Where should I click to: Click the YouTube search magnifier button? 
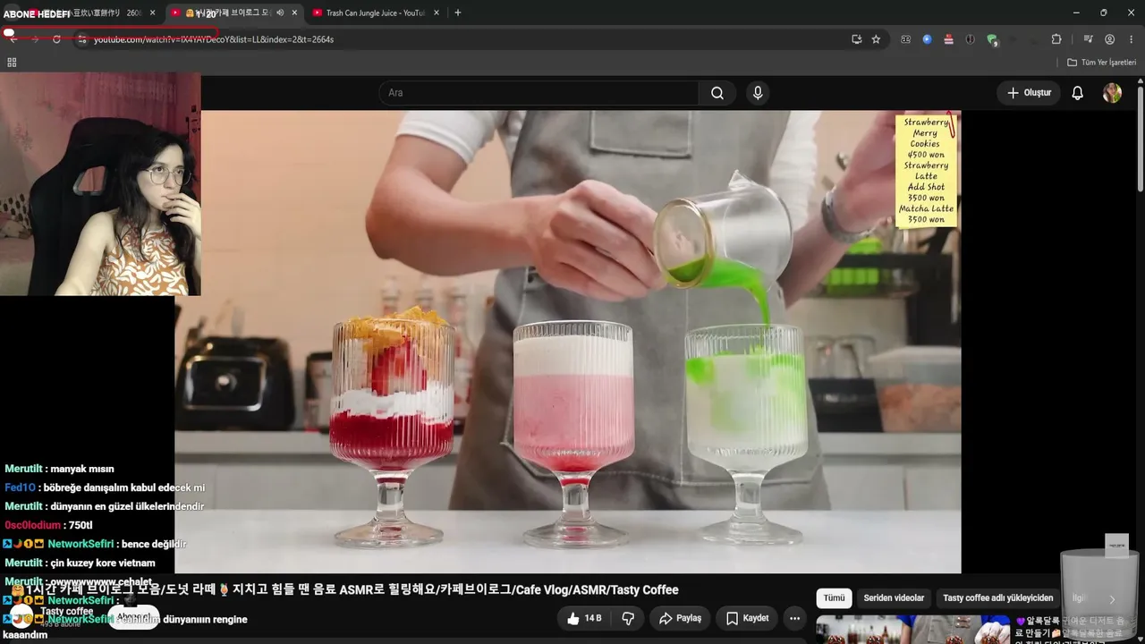pos(717,93)
